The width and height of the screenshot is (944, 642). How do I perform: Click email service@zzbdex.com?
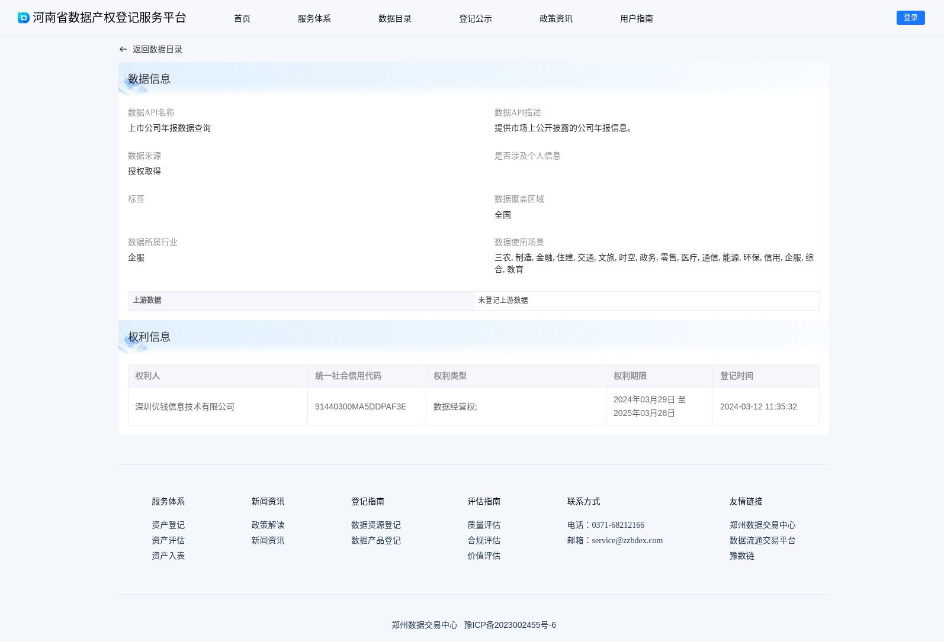click(627, 540)
